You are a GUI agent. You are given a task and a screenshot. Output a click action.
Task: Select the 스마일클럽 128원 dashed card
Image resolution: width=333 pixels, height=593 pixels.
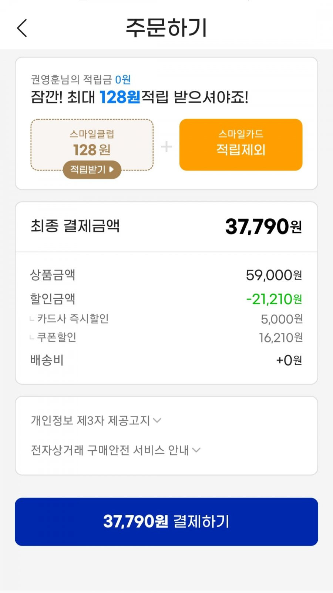[x=92, y=145]
